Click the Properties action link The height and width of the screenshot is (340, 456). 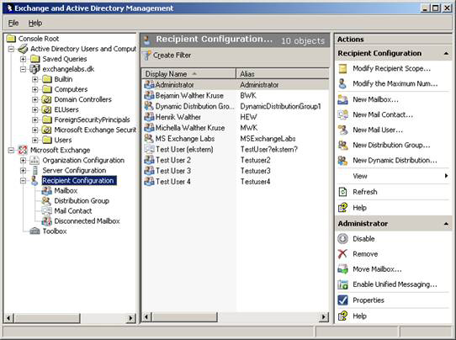click(x=369, y=300)
